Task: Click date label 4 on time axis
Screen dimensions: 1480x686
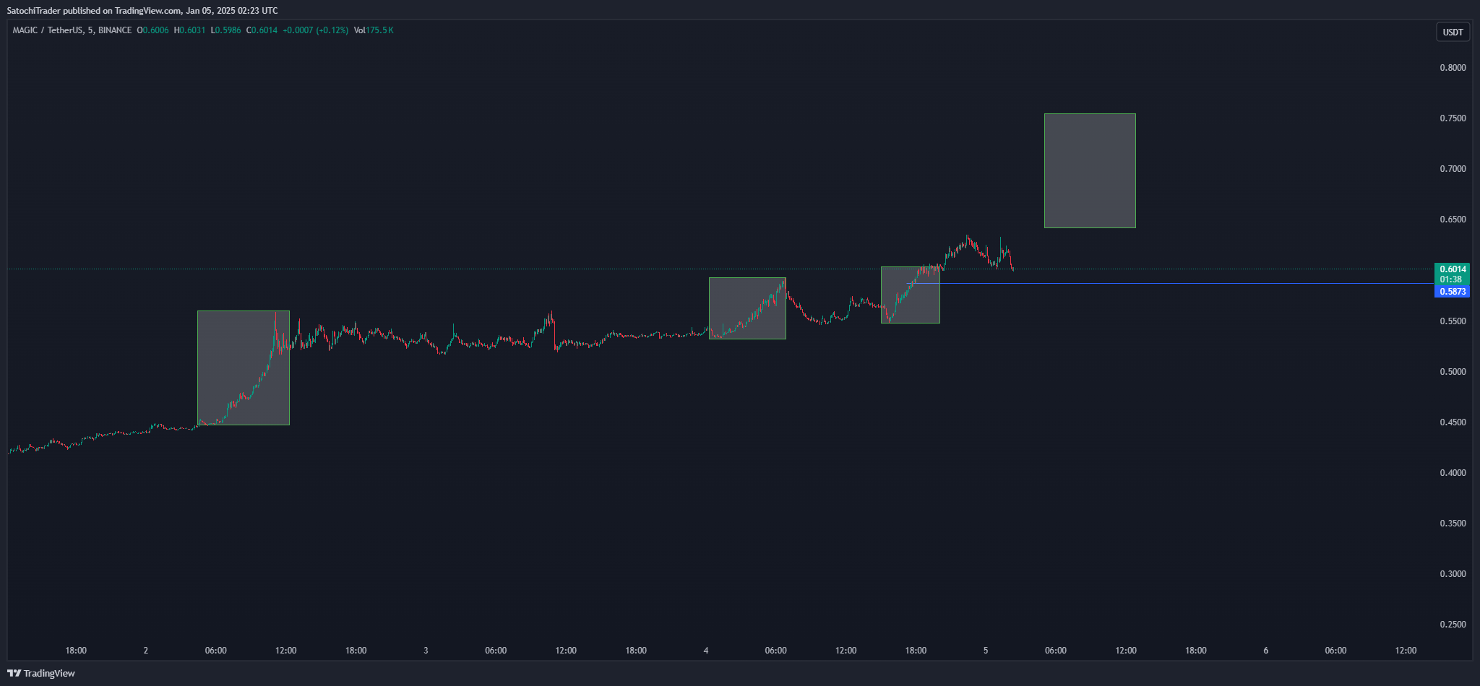Action: (706, 651)
